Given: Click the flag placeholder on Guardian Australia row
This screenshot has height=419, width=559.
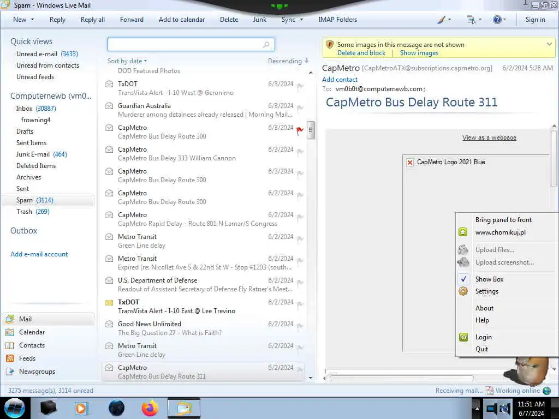Looking at the screenshot, I should coord(300,107).
